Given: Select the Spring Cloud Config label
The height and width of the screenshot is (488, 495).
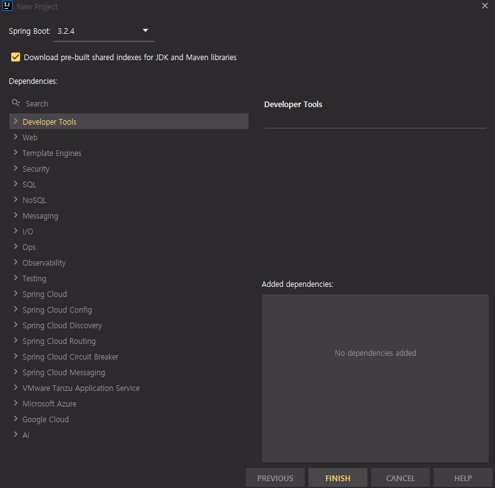Looking at the screenshot, I should coord(57,310).
